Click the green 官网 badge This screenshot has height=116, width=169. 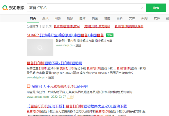pyautogui.click(x=110, y=35)
